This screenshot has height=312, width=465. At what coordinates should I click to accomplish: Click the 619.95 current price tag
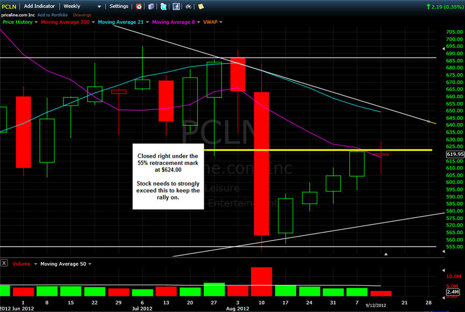[x=455, y=154]
